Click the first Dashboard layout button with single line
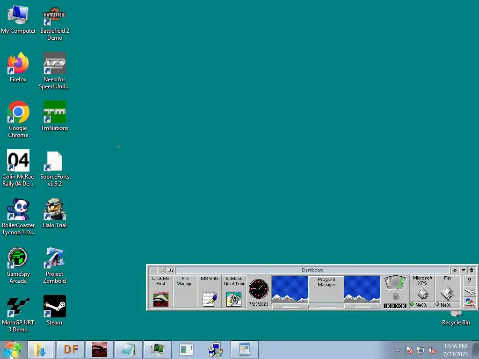479x359 pixels. [x=153, y=270]
